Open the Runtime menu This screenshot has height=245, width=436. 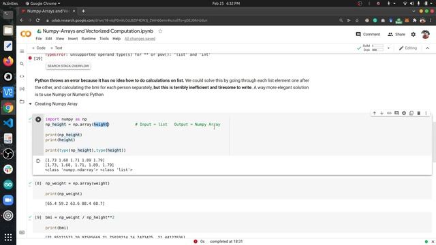pyautogui.click(x=89, y=39)
